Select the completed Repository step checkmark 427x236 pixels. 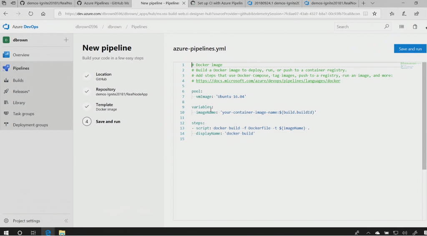(87, 91)
